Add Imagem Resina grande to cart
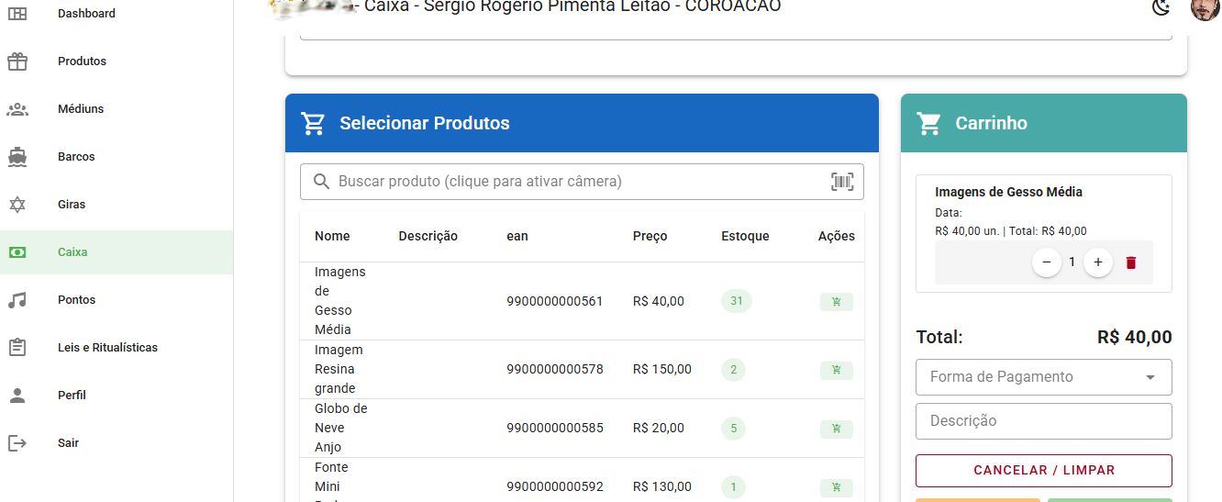The width and height of the screenshot is (1222, 502). (x=836, y=371)
